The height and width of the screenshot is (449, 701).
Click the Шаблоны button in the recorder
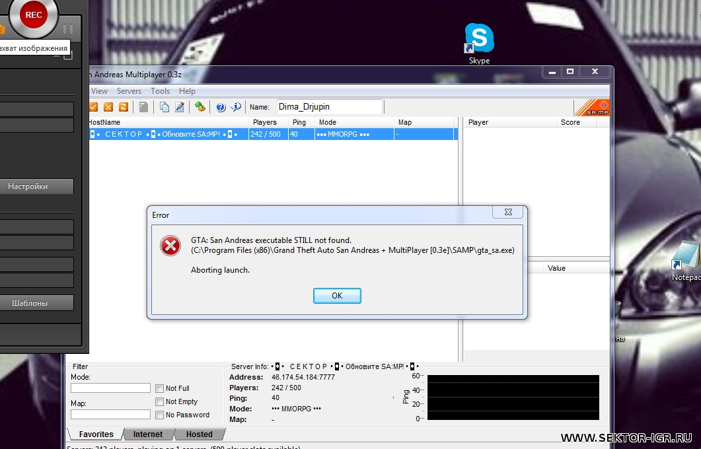pos(36,303)
